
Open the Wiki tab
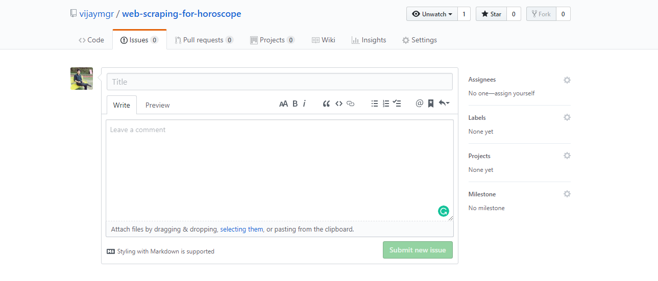click(324, 40)
